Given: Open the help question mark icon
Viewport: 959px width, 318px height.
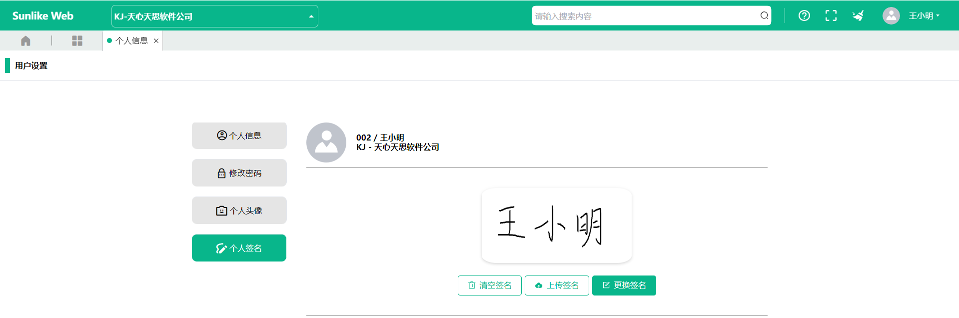Looking at the screenshot, I should point(804,15).
